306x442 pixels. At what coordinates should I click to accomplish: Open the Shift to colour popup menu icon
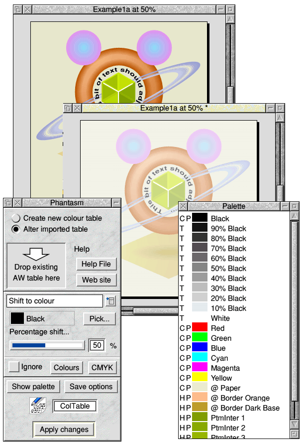tap(110, 301)
